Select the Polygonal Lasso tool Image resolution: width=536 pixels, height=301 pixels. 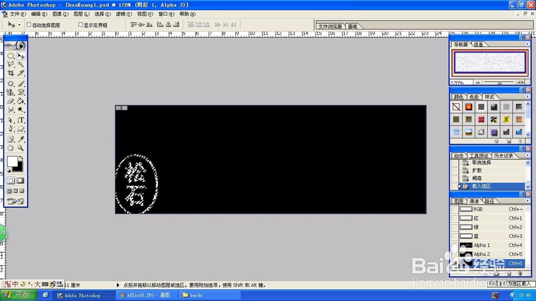click(11, 64)
